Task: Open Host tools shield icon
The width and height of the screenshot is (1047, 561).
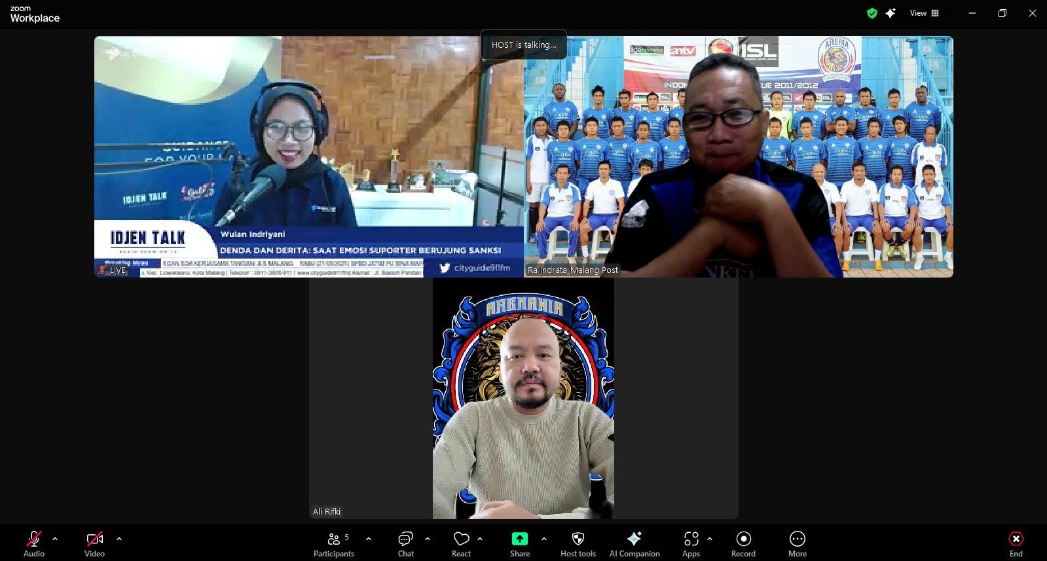Action: click(x=578, y=539)
